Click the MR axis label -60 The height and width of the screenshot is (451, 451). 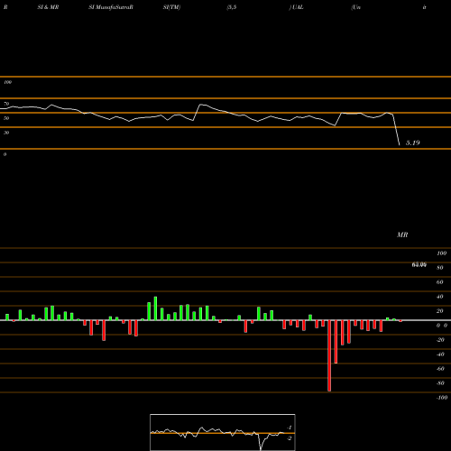tap(440, 369)
